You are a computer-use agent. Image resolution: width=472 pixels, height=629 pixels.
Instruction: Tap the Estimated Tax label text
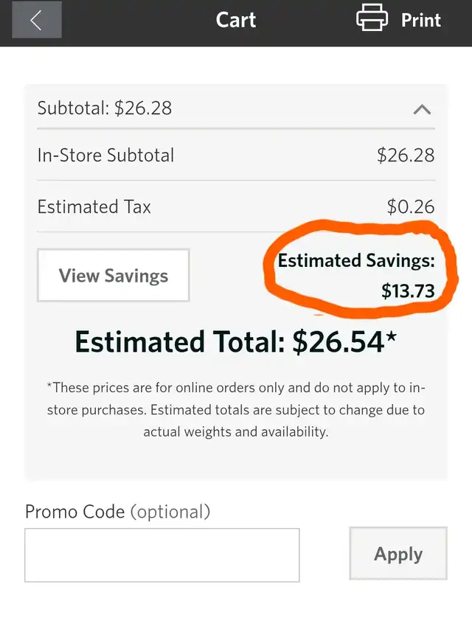[94, 207]
